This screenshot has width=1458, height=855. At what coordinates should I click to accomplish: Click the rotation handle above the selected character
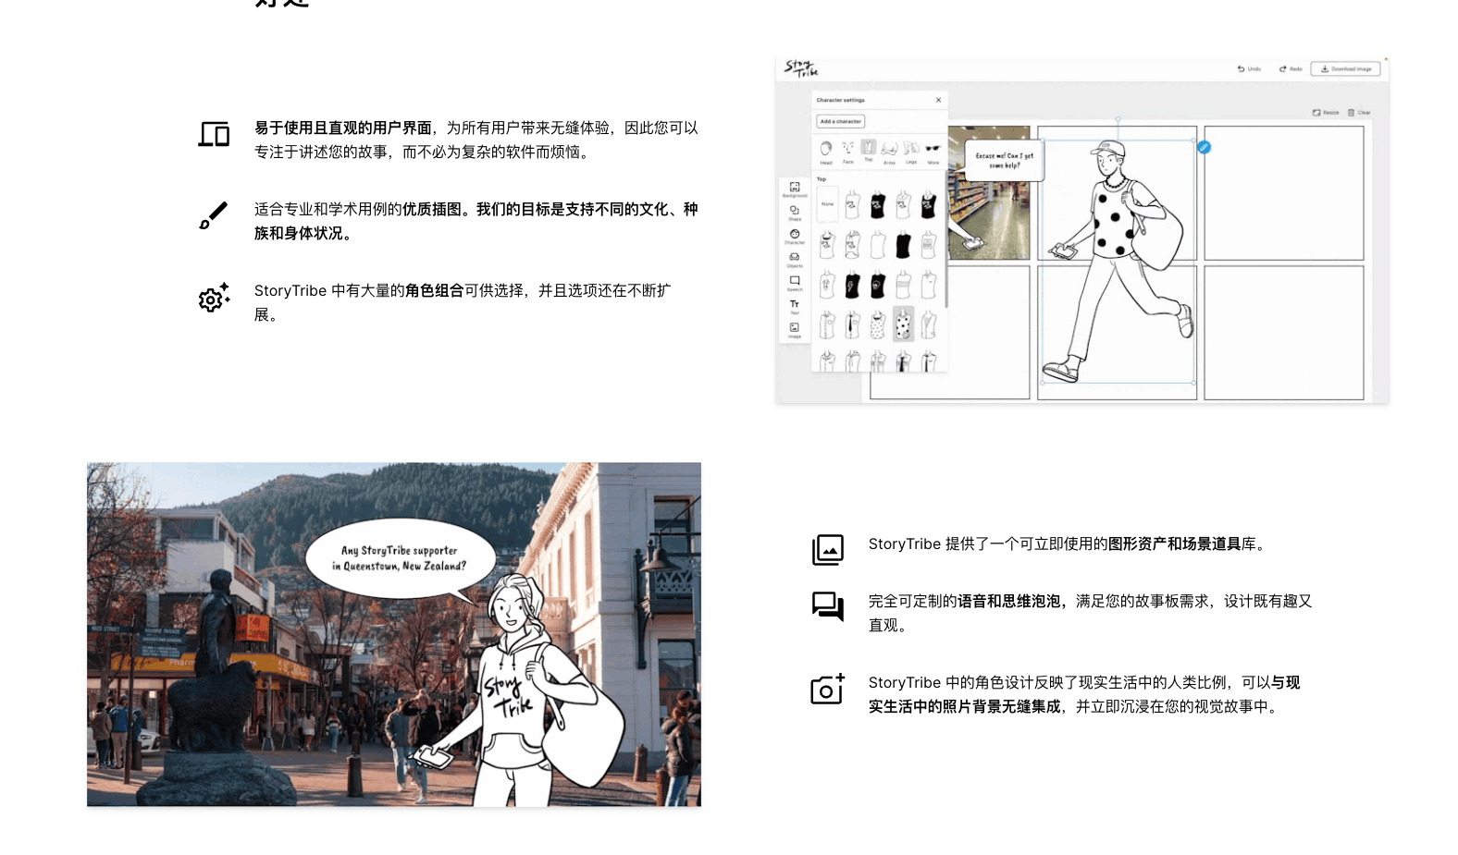click(x=1118, y=119)
